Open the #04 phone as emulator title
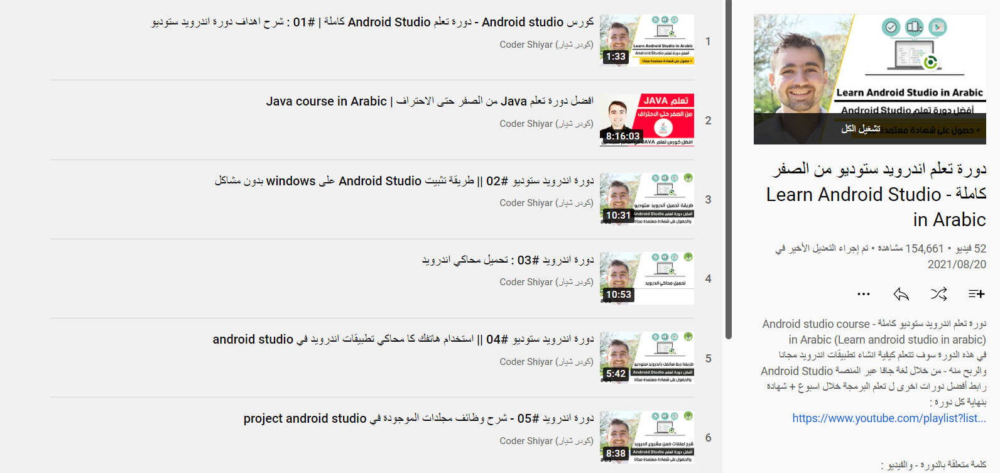Image resolution: width=1000 pixels, height=473 pixels. point(403,339)
